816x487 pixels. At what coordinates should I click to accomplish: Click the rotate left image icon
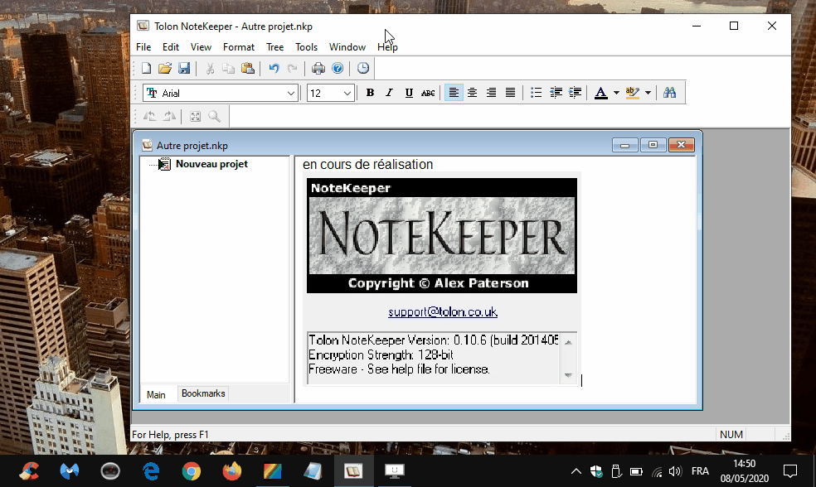click(x=150, y=117)
